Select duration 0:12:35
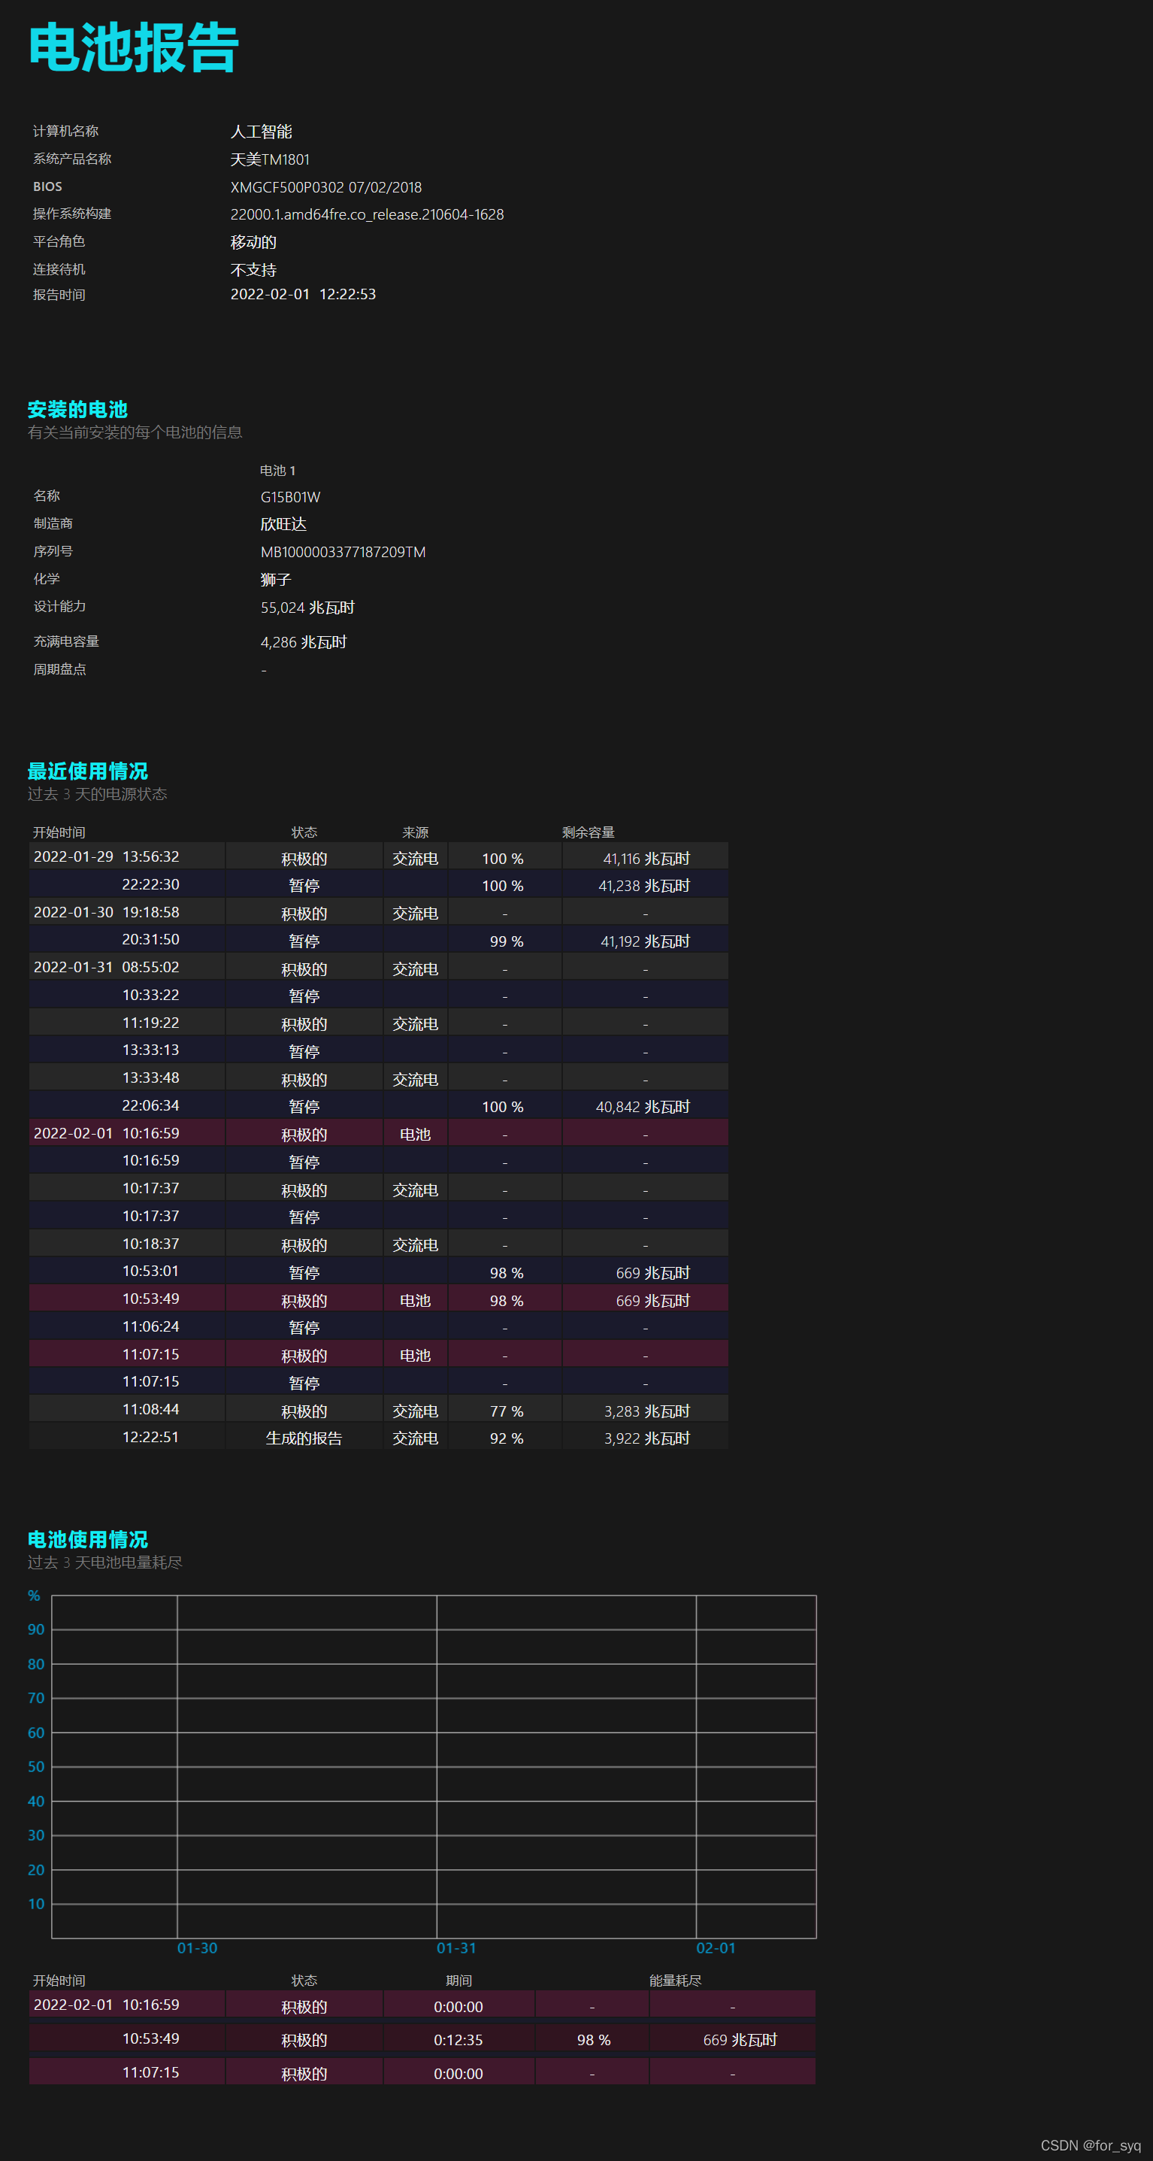Viewport: 1153px width, 2161px height. [458, 2039]
